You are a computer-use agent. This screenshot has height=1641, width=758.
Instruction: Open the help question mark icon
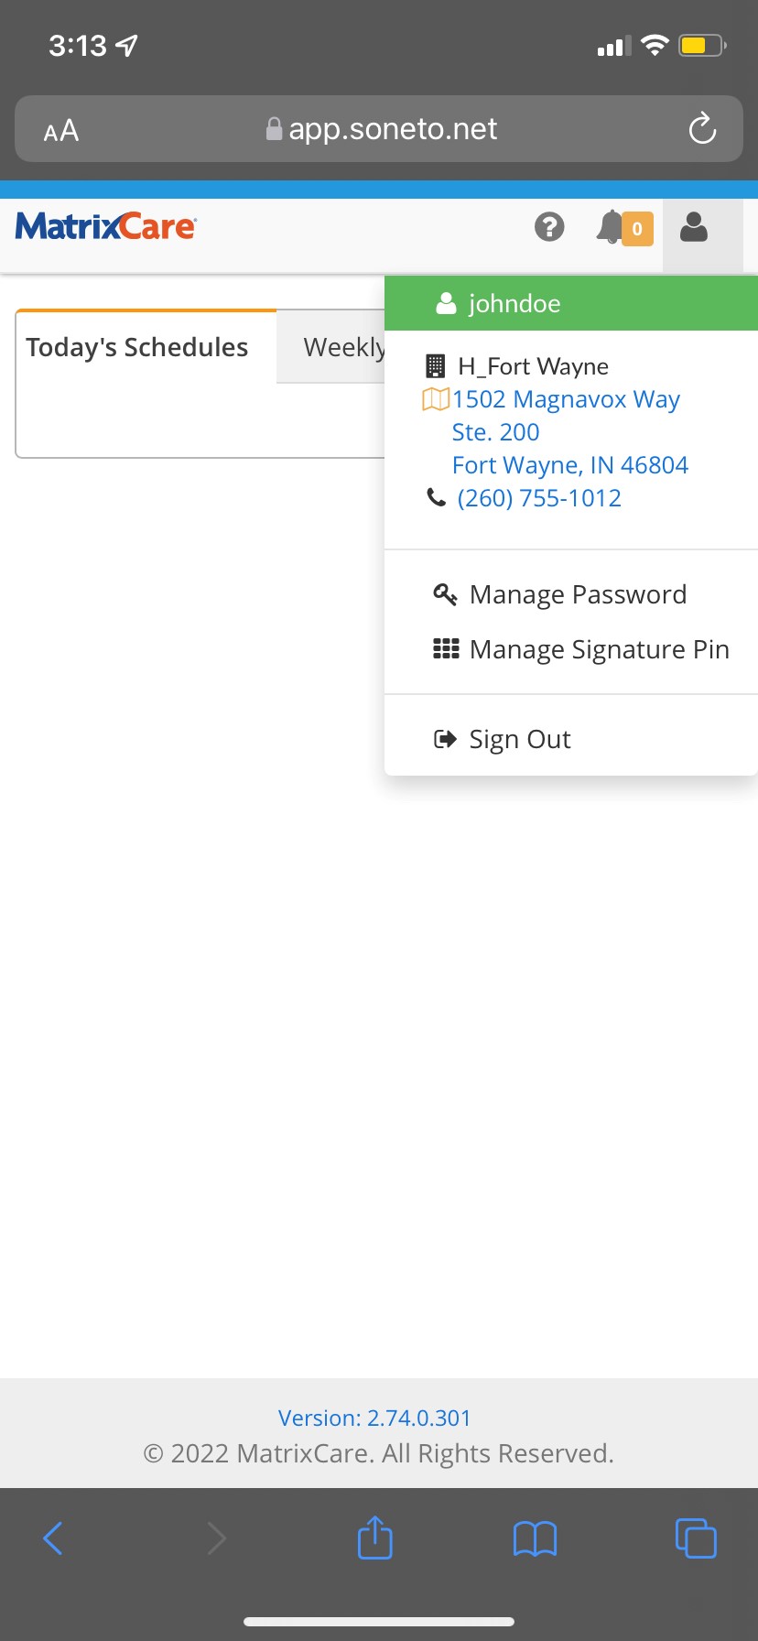(x=549, y=227)
